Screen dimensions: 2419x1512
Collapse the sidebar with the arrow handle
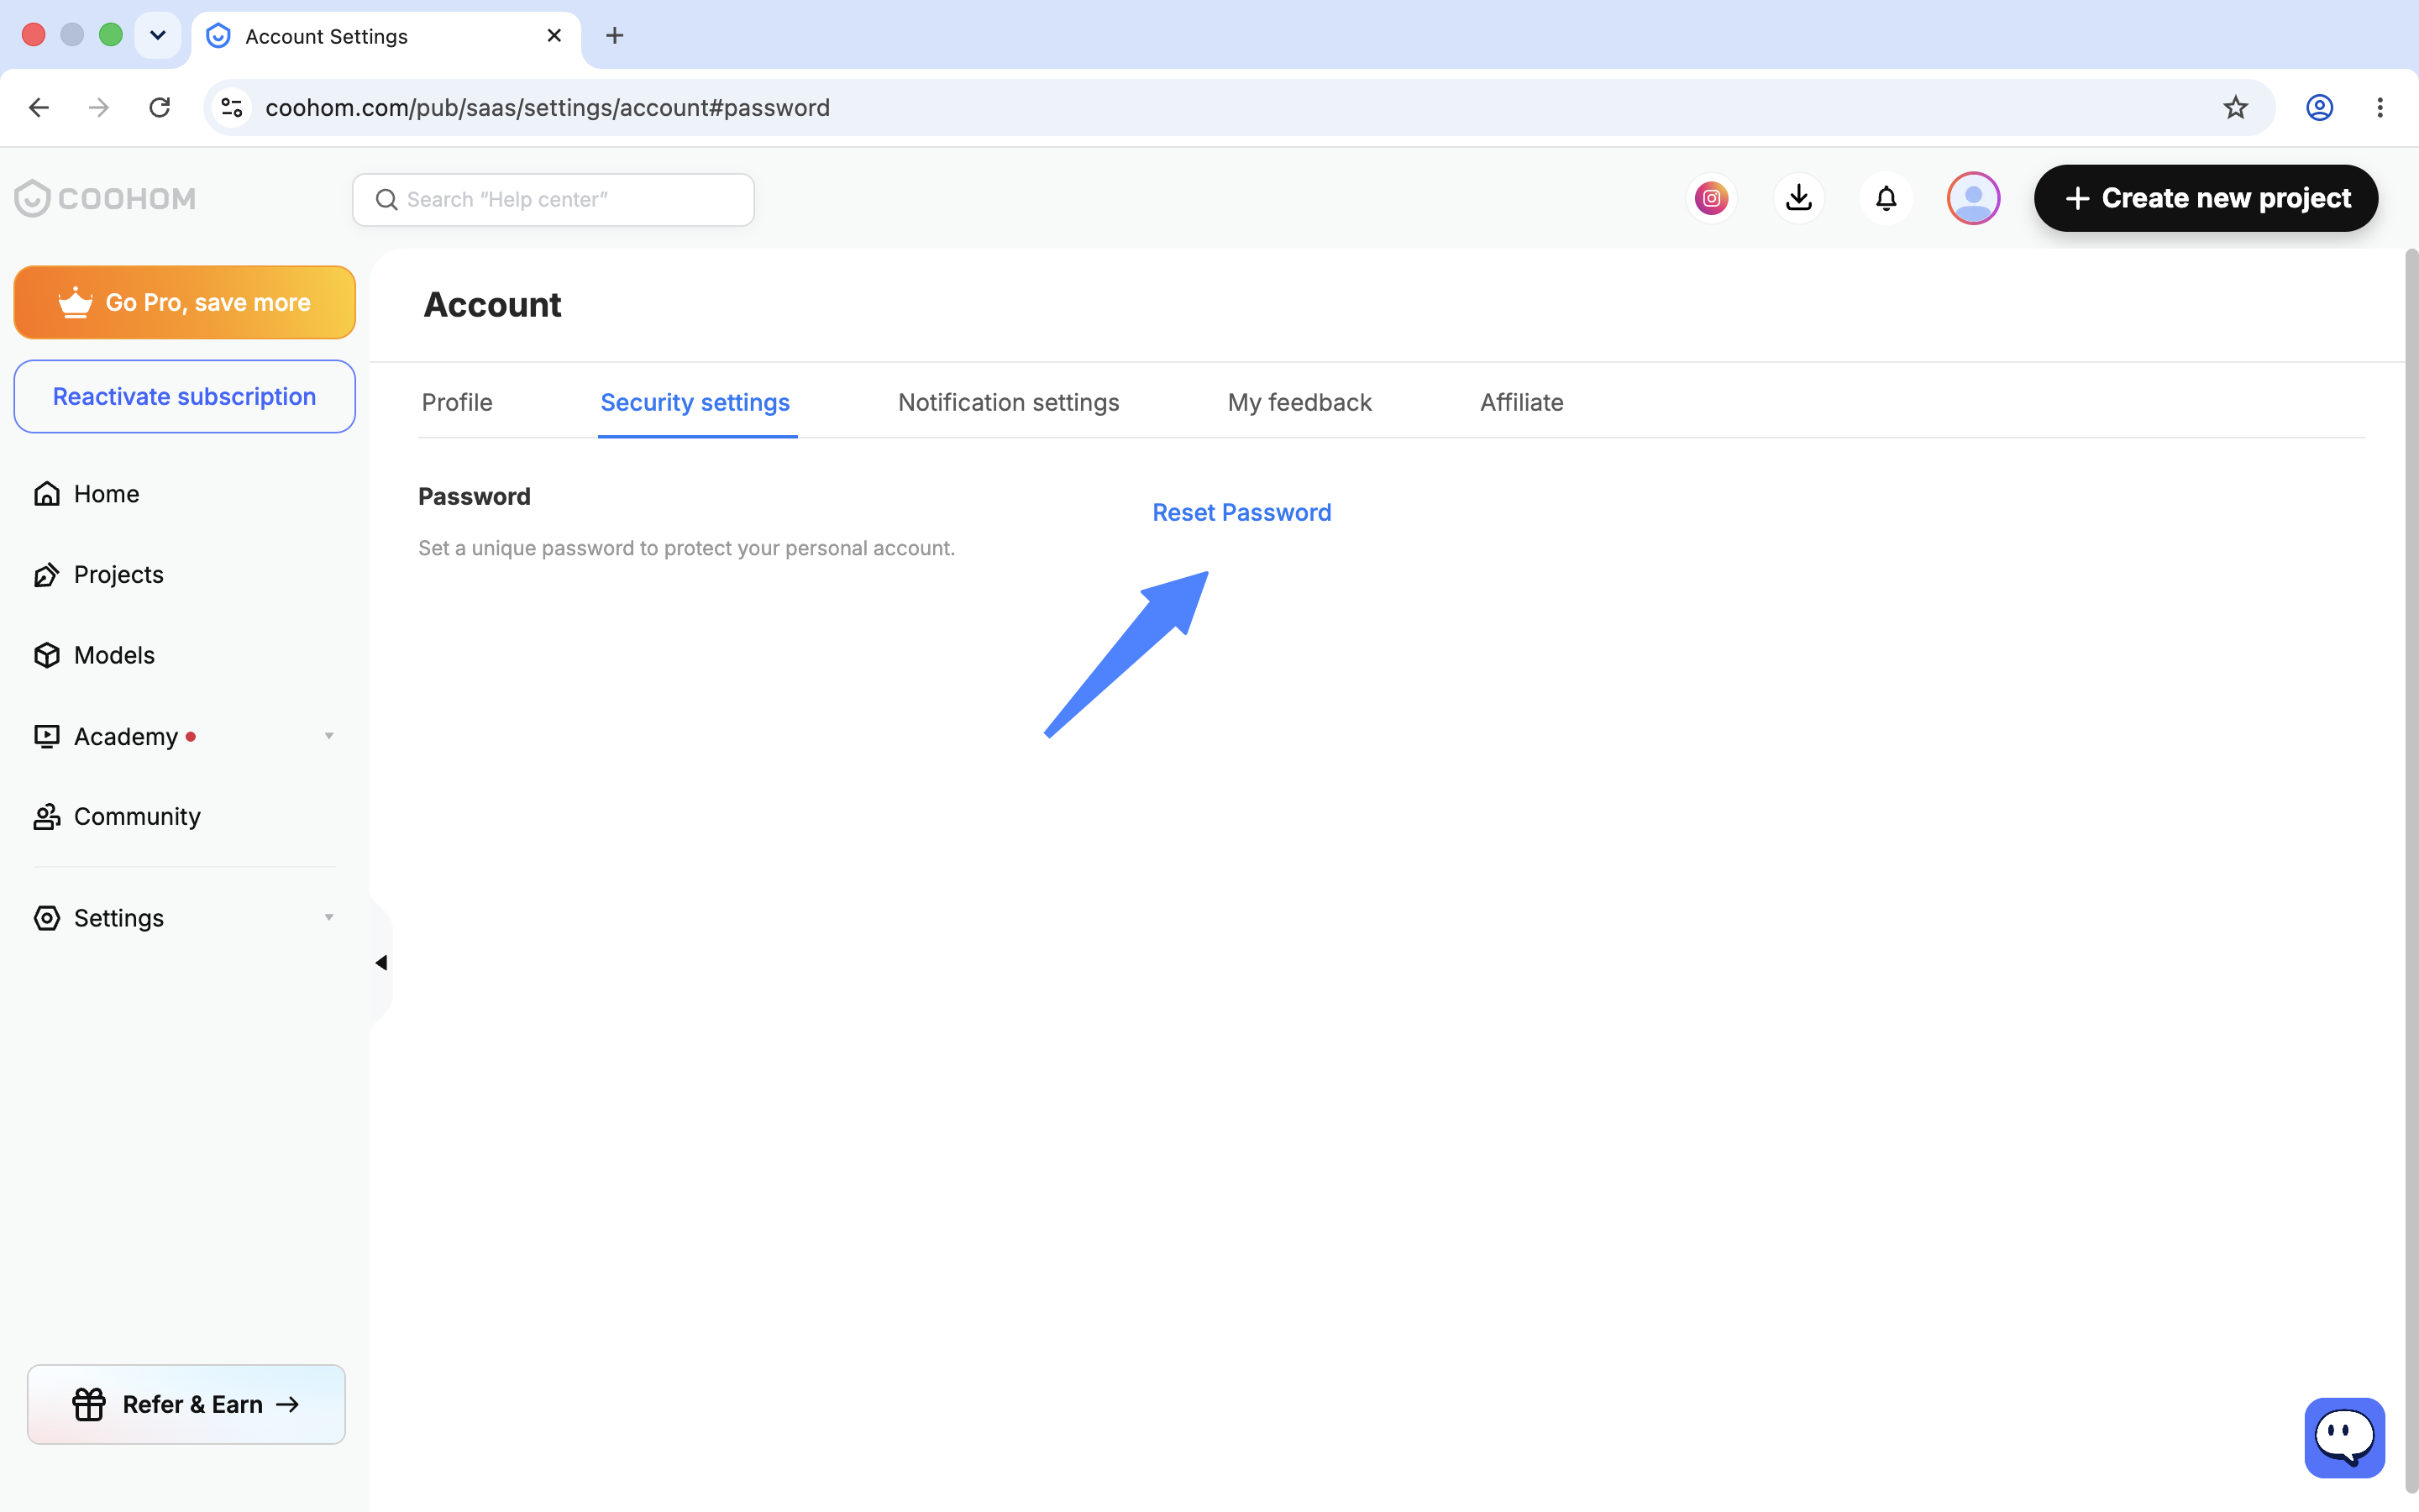pyautogui.click(x=380, y=962)
